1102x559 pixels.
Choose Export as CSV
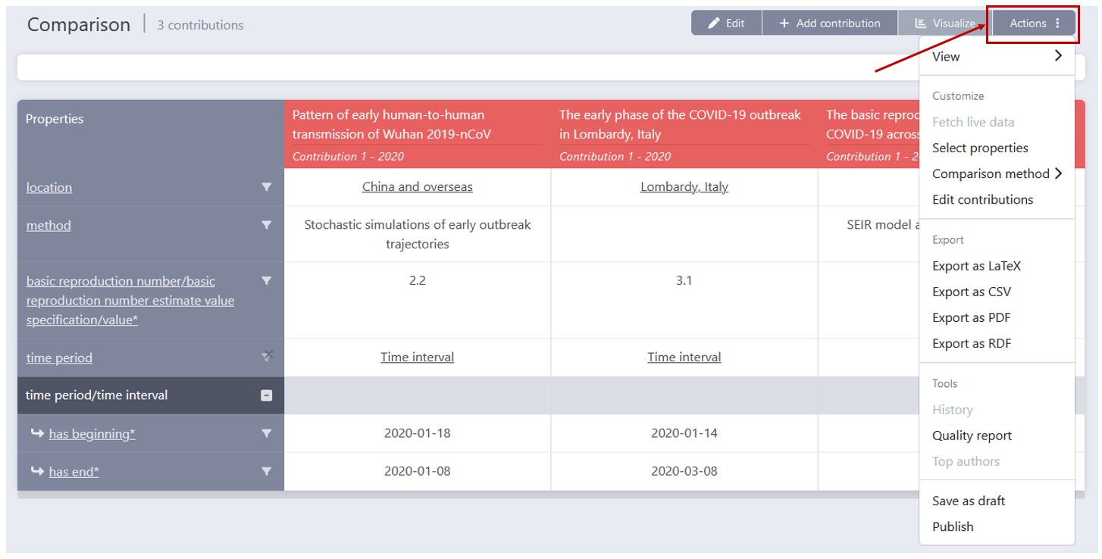[971, 292]
